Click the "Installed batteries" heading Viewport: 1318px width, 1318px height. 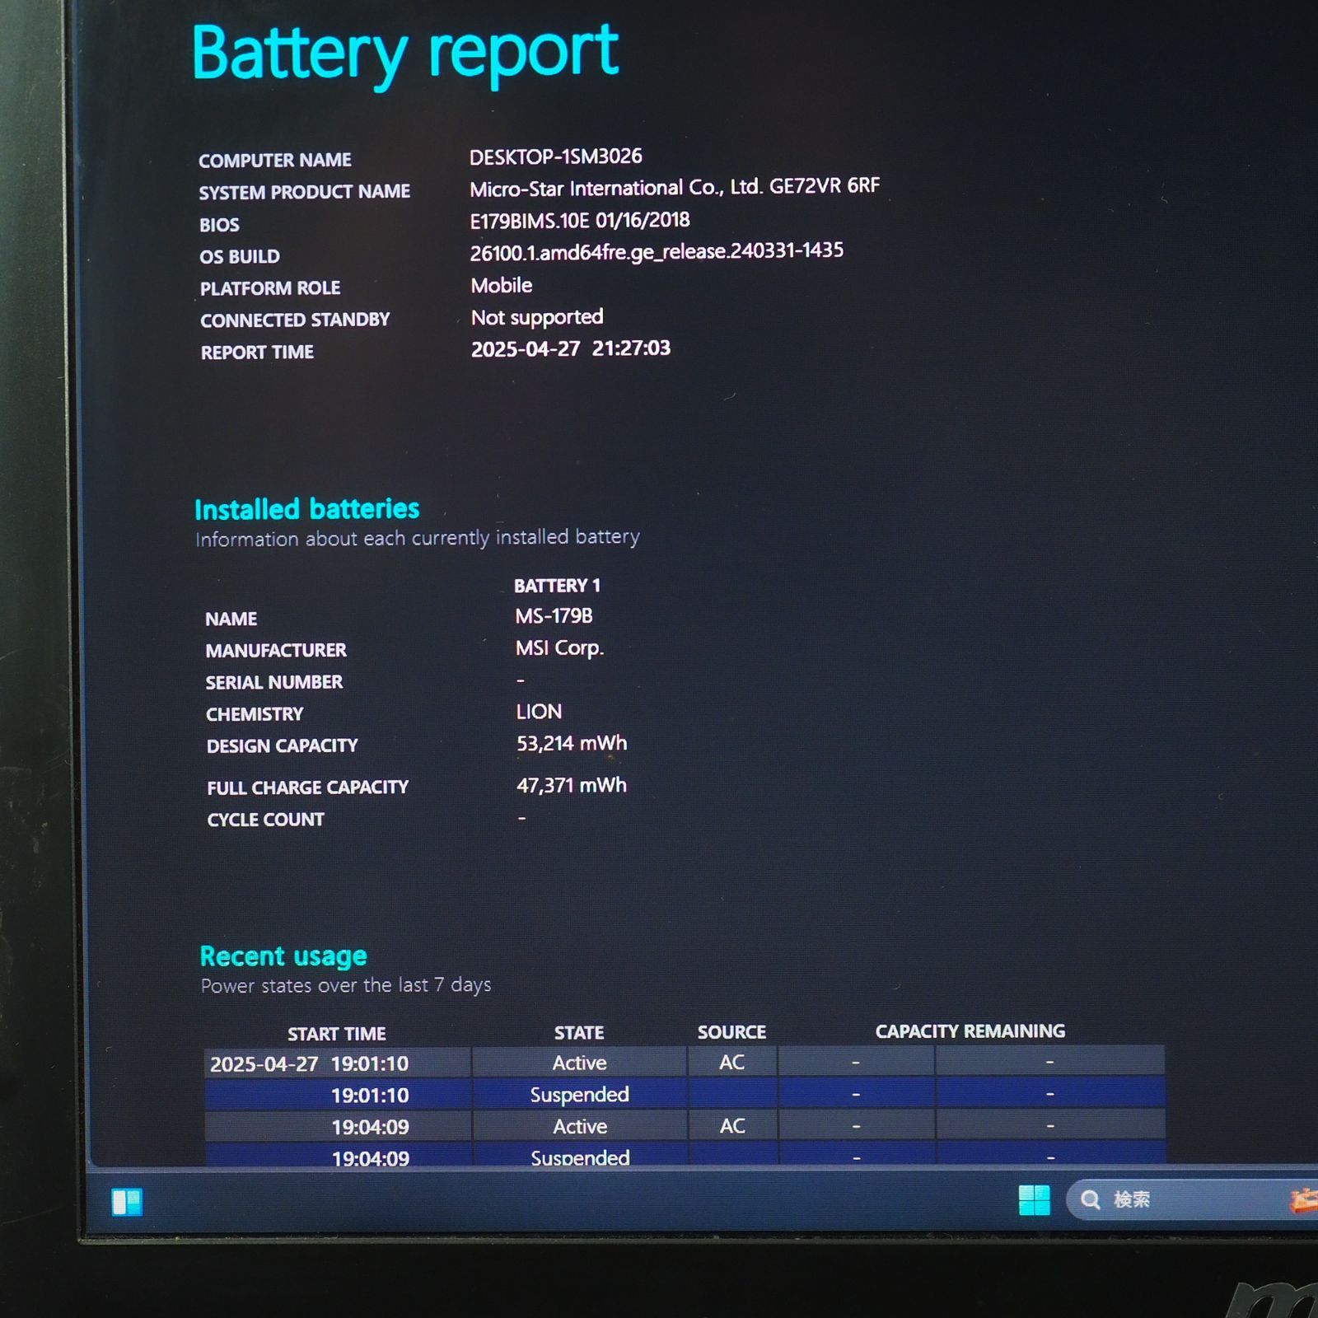click(306, 509)
